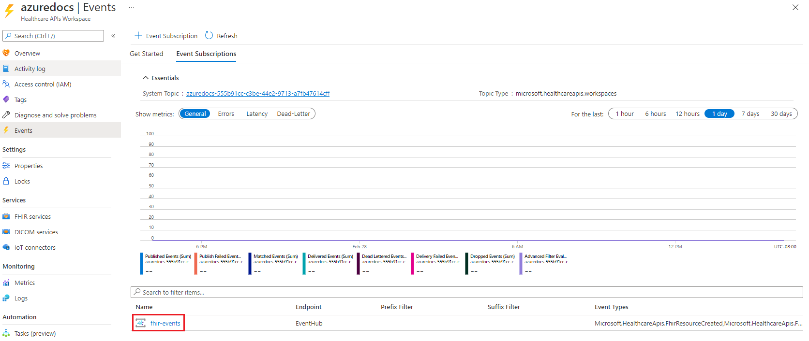This screenshot has width=809, height=341.
Task: Set time range to 1 hour
Action: (x=625, y=114)
